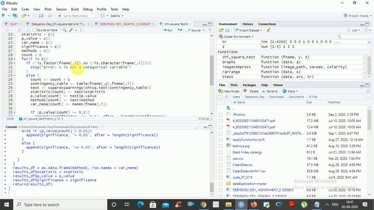Screen dimensions: 374x210
Task: Tick checkbox beside cars.csv
Action: (x=220, y=159)
